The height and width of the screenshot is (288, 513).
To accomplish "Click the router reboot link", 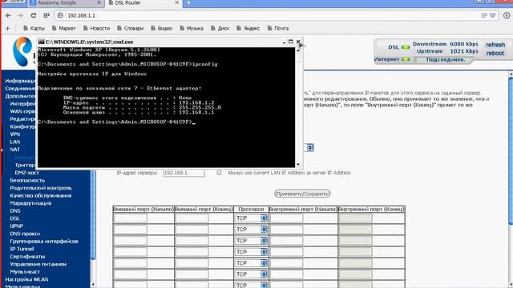I will pos(495,53).
